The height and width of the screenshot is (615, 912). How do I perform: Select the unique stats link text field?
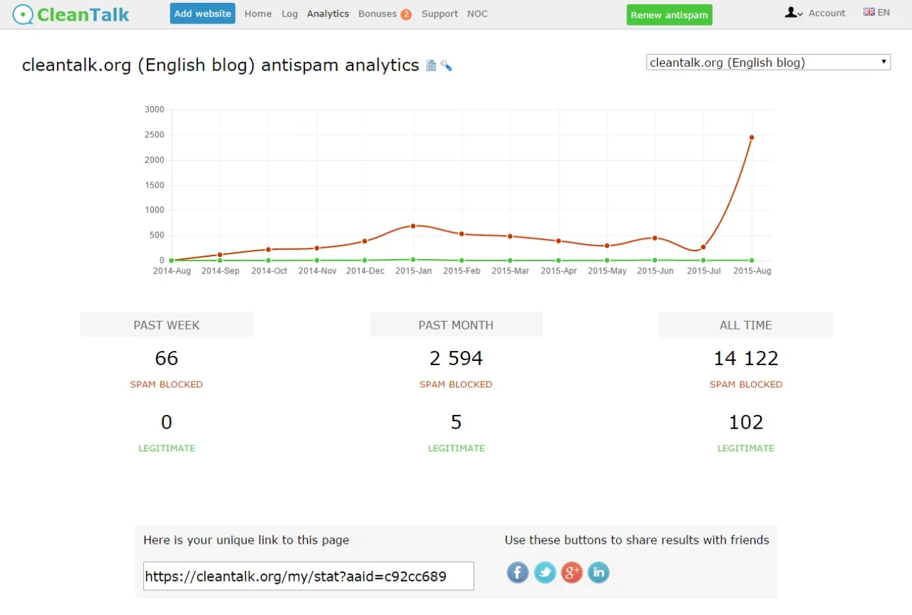(308, 577)
